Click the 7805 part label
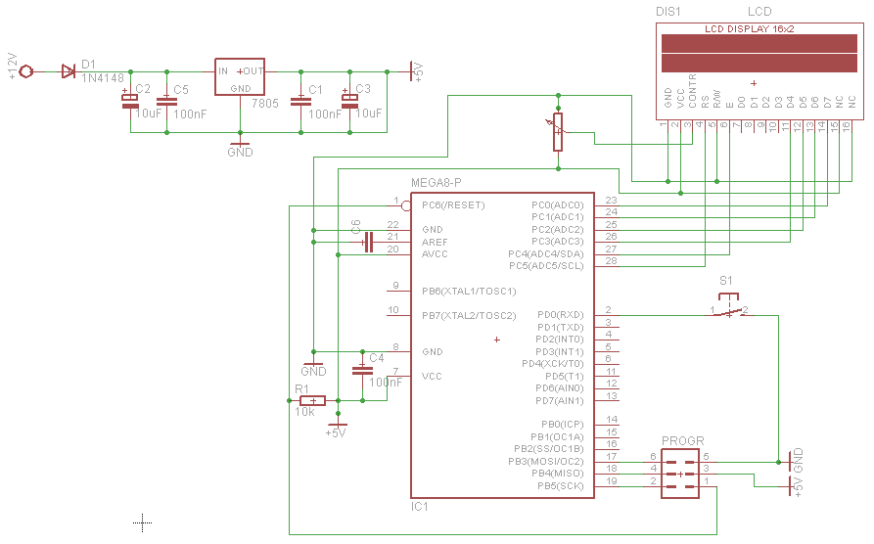Viewport: 874px width, 544px height. click(x=265, y=104)
